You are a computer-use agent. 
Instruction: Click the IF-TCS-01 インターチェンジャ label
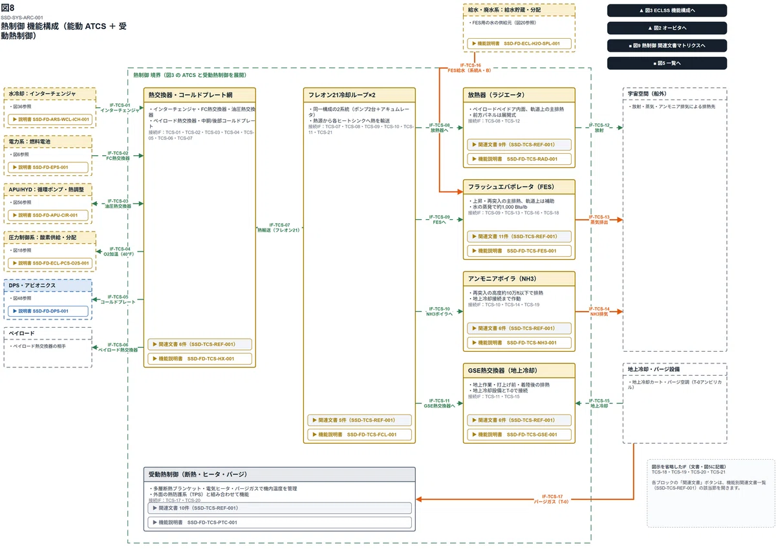[120, 107]
